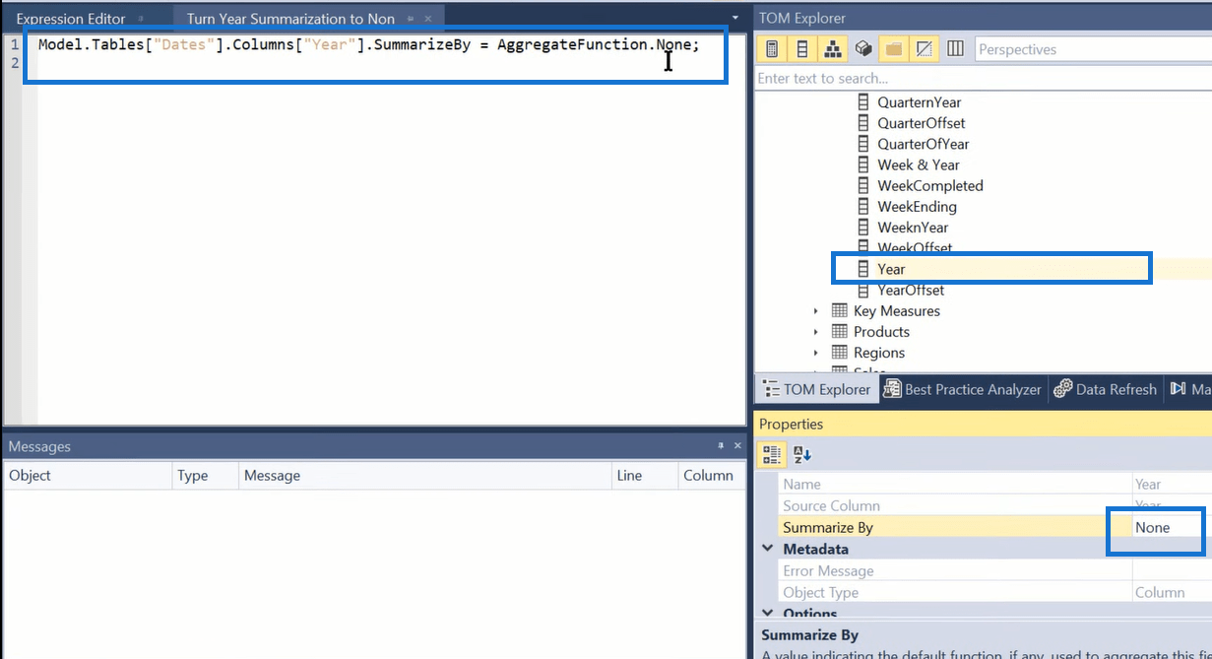Click the column icon beside YearOffset

[x=863, y=290]
